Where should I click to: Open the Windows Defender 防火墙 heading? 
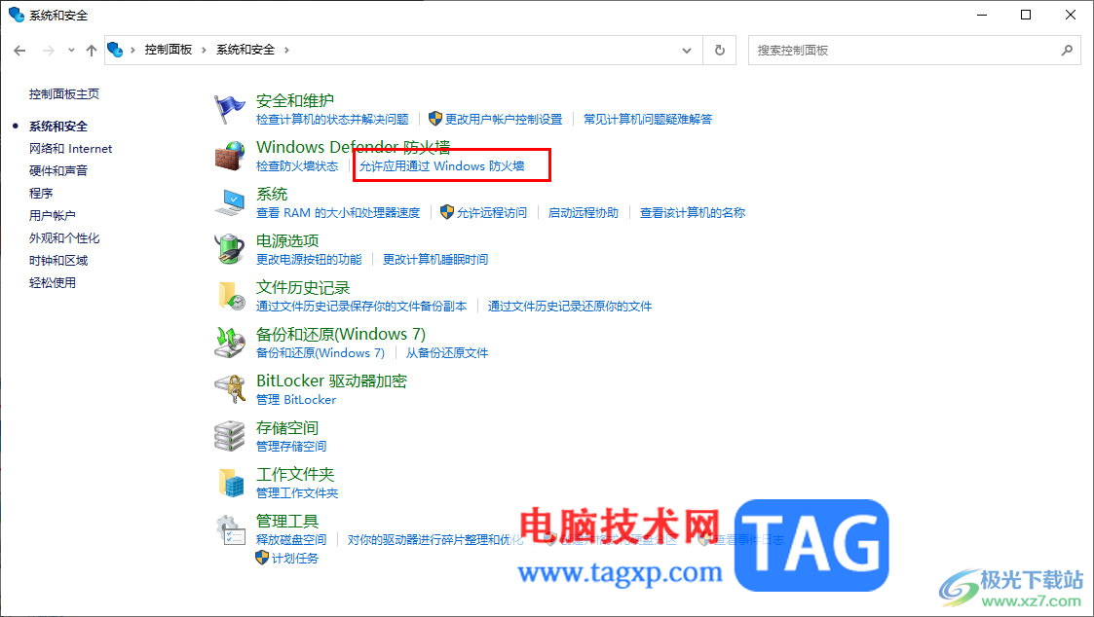pos(353,147)
